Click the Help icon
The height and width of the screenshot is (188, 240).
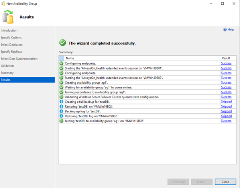pyautogui.click(x=225, y=30)
